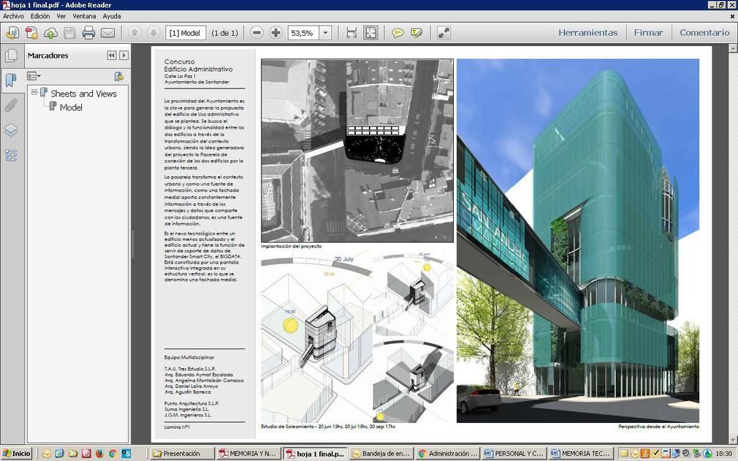Click the send by email envelope icon
Viewport: 738px width, 461px height.
click(x=107, y=33)
